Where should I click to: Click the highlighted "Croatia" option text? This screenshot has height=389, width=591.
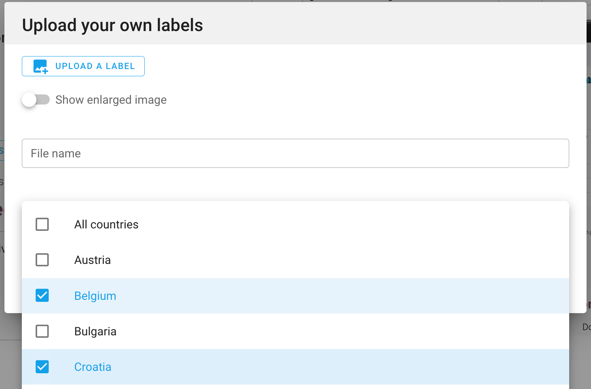coord(93,367)
